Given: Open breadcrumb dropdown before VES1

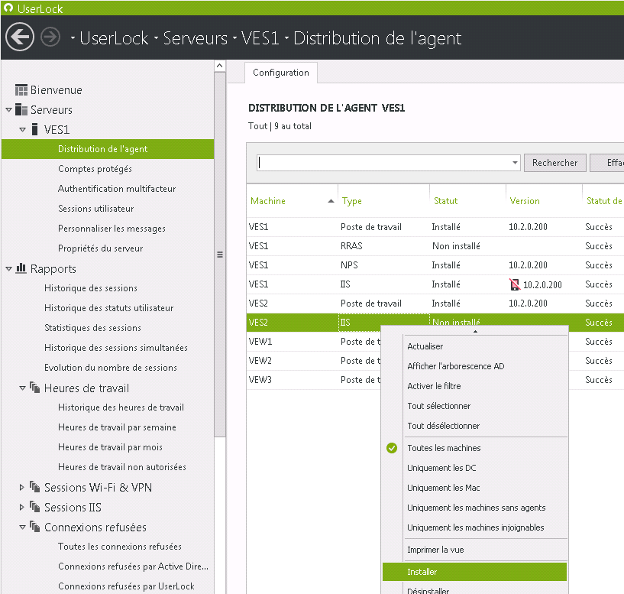Looking at the screenshot, I should click(234, 38).
